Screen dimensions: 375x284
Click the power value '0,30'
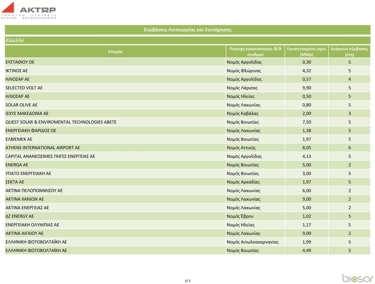pos(307,62)
